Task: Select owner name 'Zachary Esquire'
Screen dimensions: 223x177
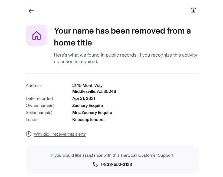Action: [87, 105]
